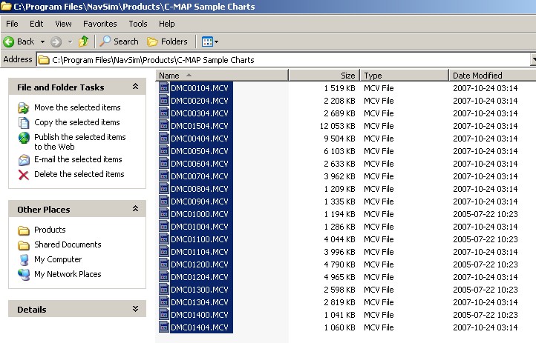
Task: Go up one folder level icon
Action: coord(83,41)
